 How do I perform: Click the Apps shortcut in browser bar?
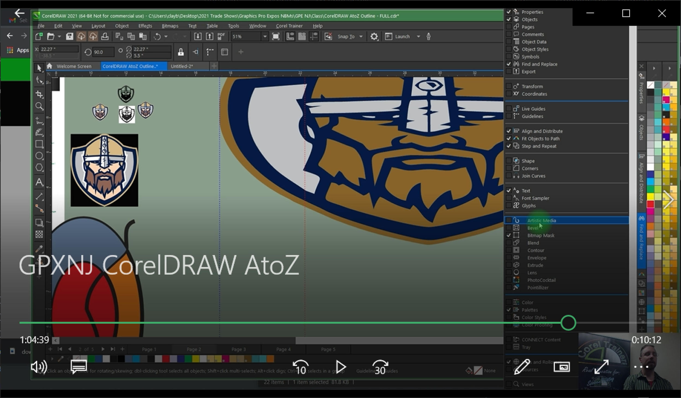click(18, 50)
